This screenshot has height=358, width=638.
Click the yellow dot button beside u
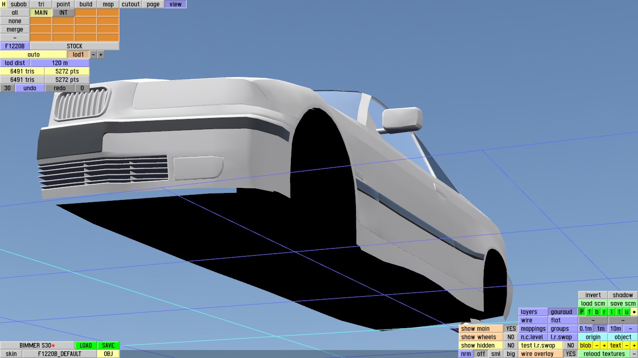[x=634, y=312]
